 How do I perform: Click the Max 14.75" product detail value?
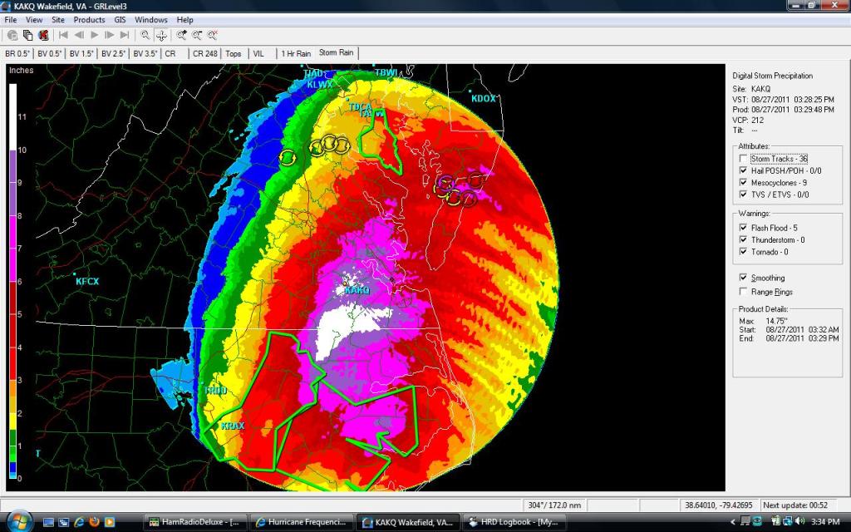(x=776, y=321)
